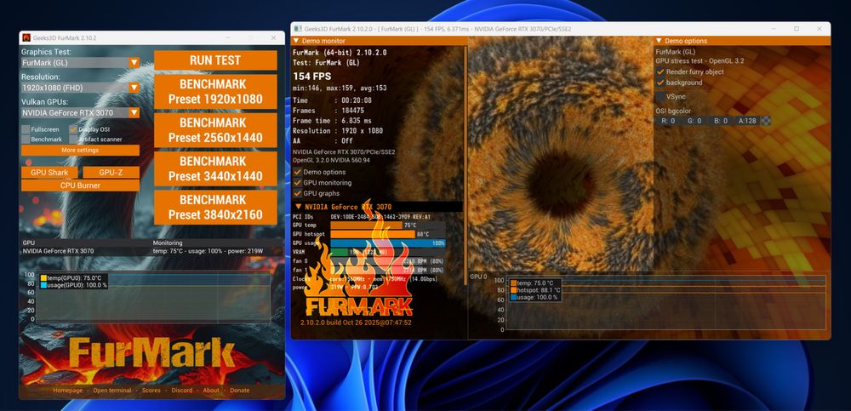Launch GPU Shark

[x=50, y=173]
